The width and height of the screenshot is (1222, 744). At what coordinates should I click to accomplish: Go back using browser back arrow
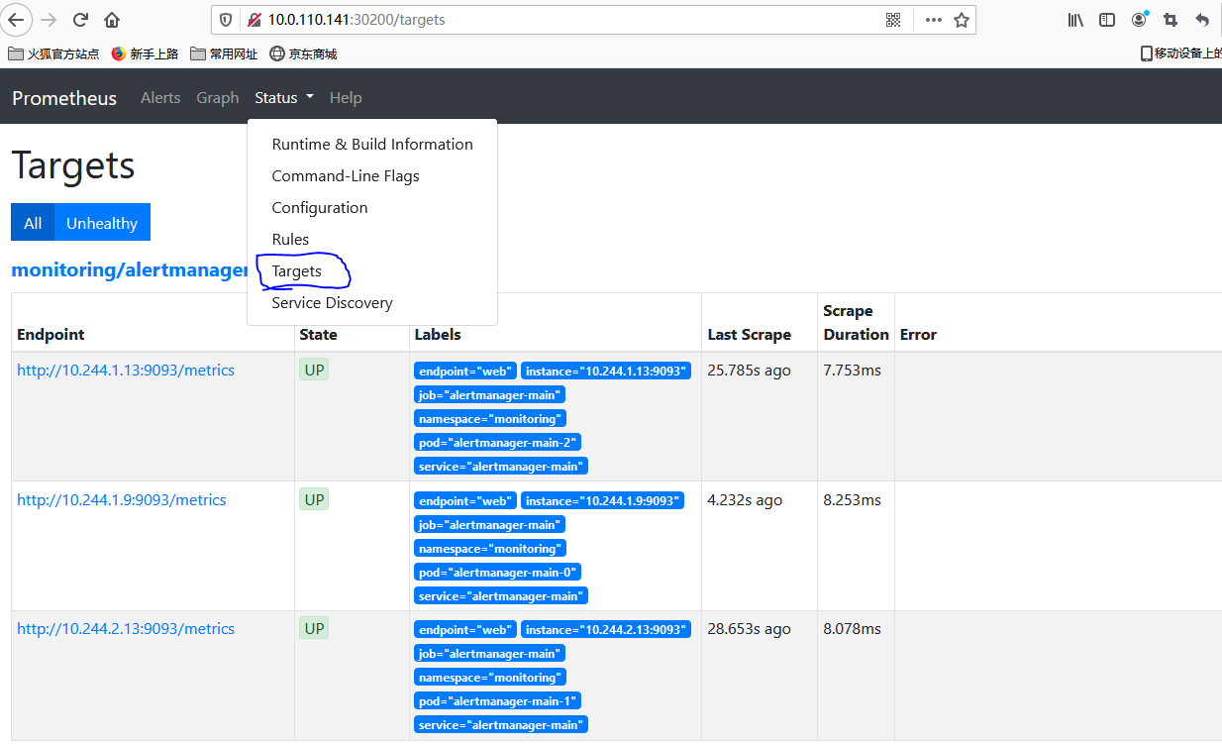18,20
